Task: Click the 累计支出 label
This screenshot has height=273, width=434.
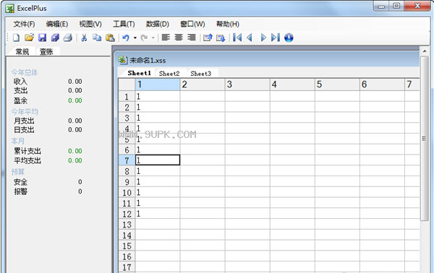Action: (27, 151)
